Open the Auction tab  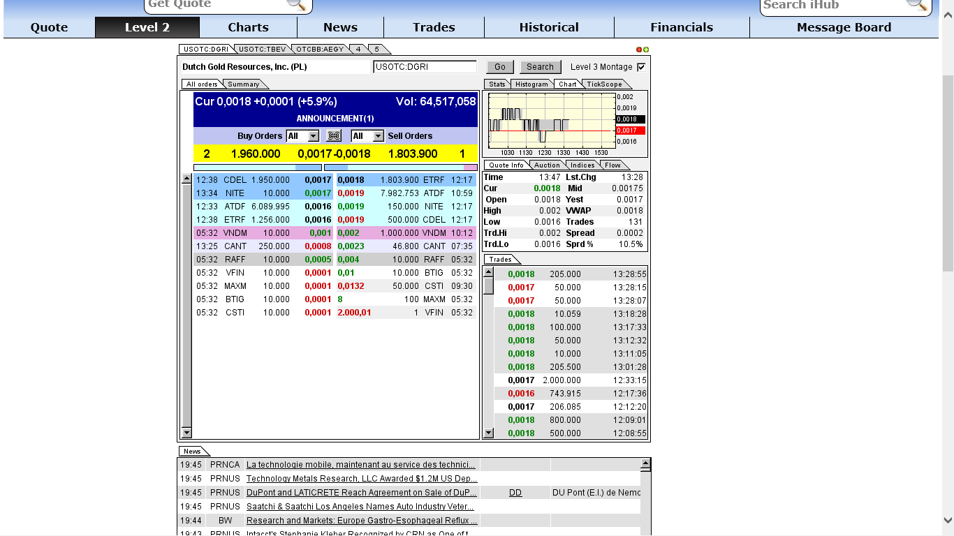pyautogui.click(x=547, y=165)
